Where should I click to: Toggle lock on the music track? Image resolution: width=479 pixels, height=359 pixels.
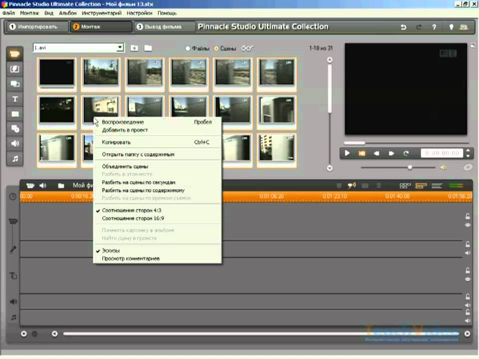(x=468, y=312)
